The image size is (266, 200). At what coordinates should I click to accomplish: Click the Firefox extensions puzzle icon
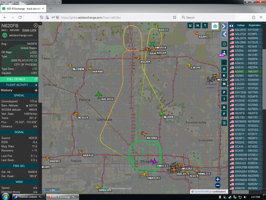(254, 17)
